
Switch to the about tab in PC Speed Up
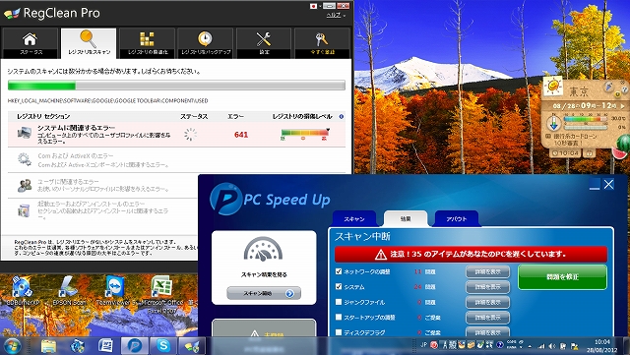point(457,219)
